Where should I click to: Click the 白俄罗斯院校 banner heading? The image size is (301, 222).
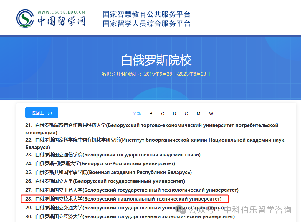click(x=156, y=60)
